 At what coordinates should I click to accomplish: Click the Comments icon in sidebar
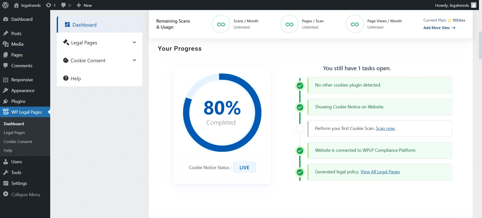(x=6, y=65)
